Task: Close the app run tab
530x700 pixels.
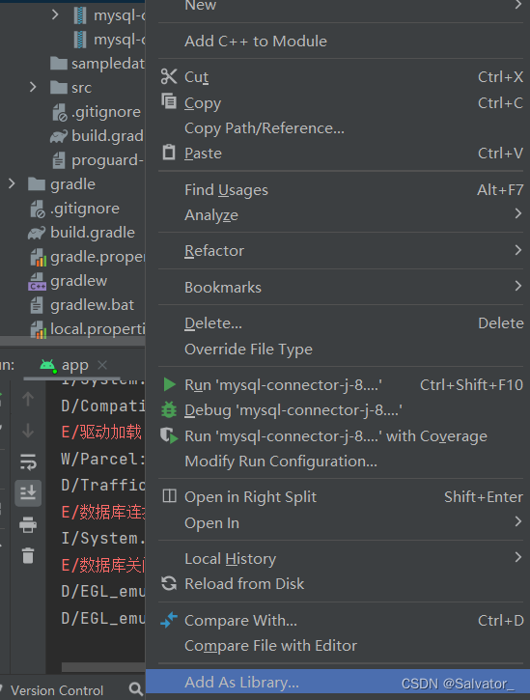Action: pos(102,365)
